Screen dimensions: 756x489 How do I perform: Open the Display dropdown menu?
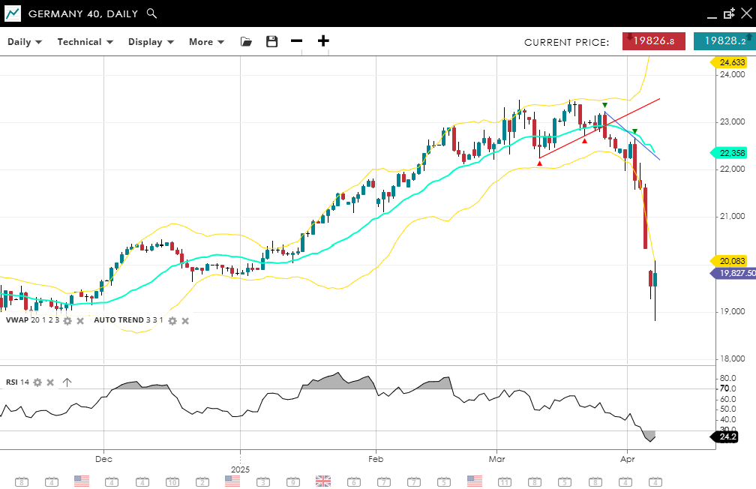point(151,42)
